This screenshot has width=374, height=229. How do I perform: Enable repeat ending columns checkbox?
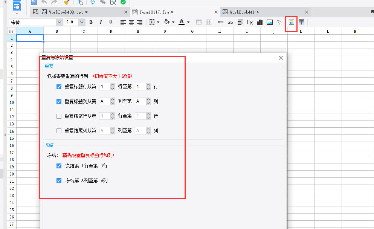pyautogui.click(x=59, y=131)
